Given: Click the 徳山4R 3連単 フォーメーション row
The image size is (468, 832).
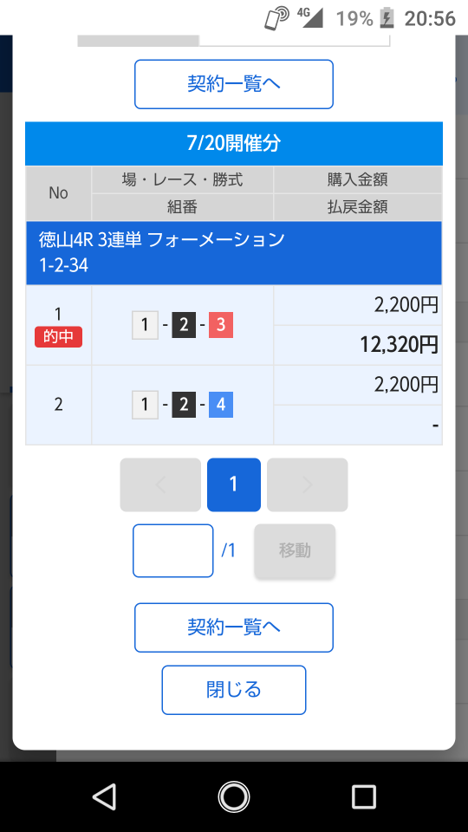Looking at the screenshot, I should (x=233, y=252).
